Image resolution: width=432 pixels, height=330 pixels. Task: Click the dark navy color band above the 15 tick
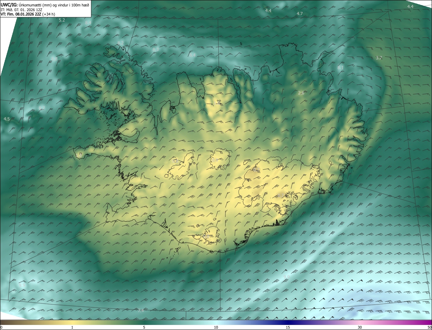click(x=288, y=323)
